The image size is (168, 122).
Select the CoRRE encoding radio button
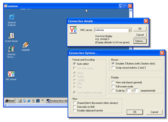75,80
